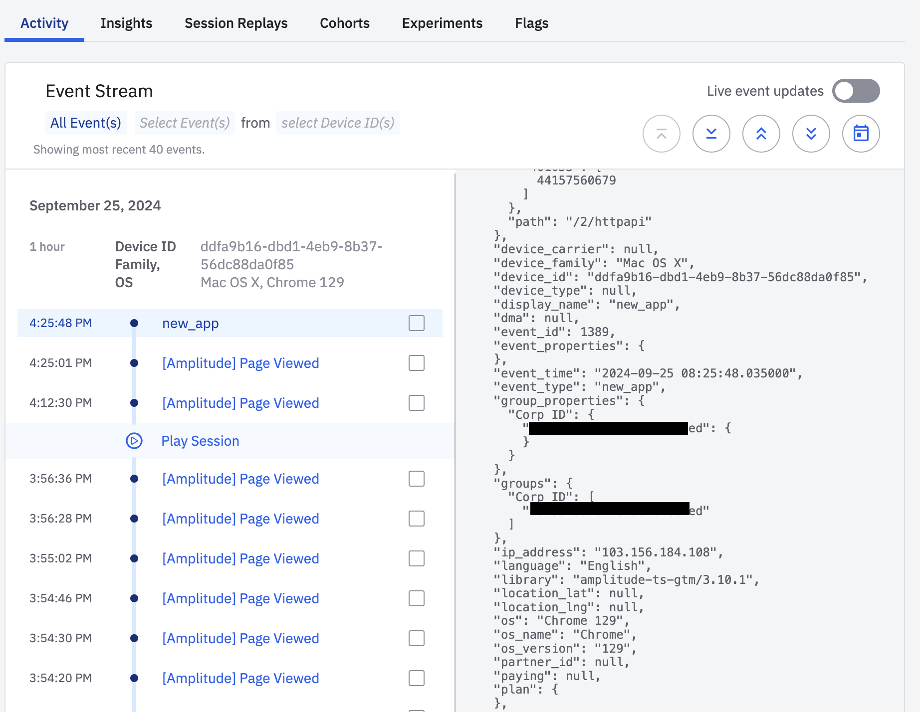
Task: Open Page Viewed event at 3:56:28 PM
Action: point(240,519)
